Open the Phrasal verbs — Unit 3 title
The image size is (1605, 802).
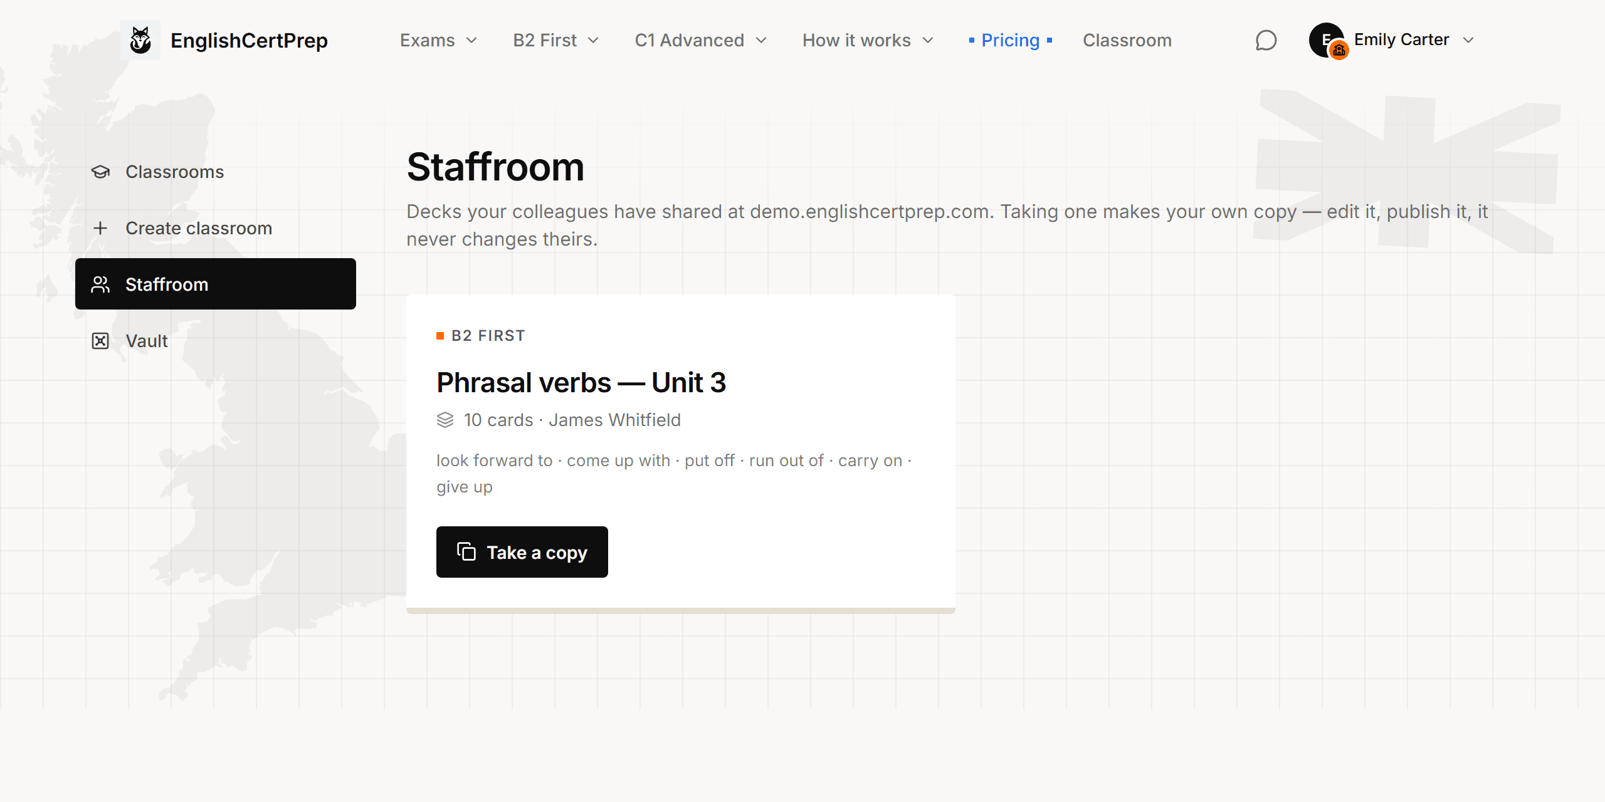[x=581, y=382]
